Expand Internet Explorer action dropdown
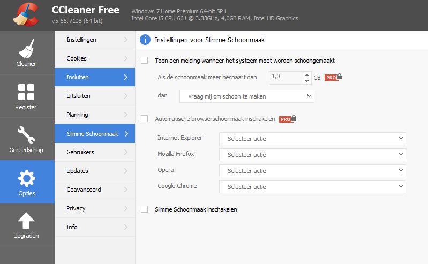428x264 pixels. 312,139
